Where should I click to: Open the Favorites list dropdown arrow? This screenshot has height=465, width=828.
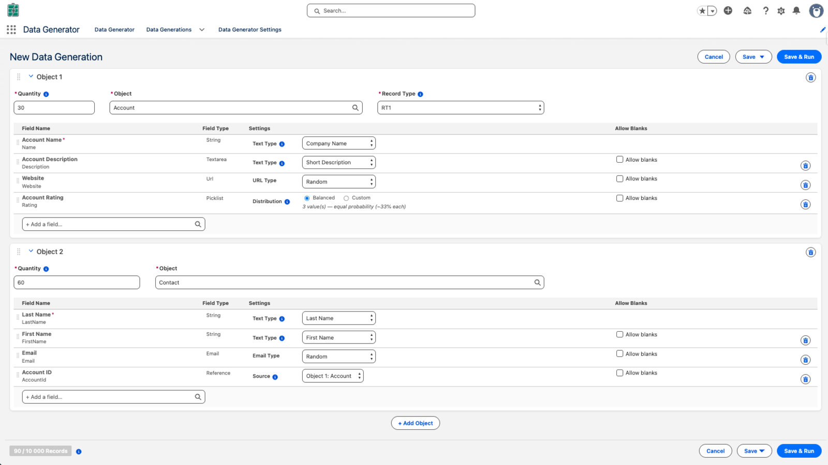712,11
